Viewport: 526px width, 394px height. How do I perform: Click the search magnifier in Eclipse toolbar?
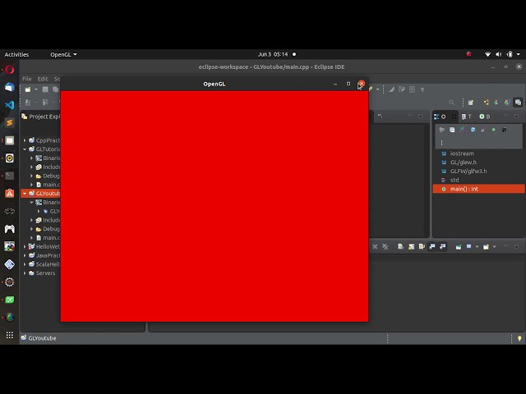pos(452,103)
